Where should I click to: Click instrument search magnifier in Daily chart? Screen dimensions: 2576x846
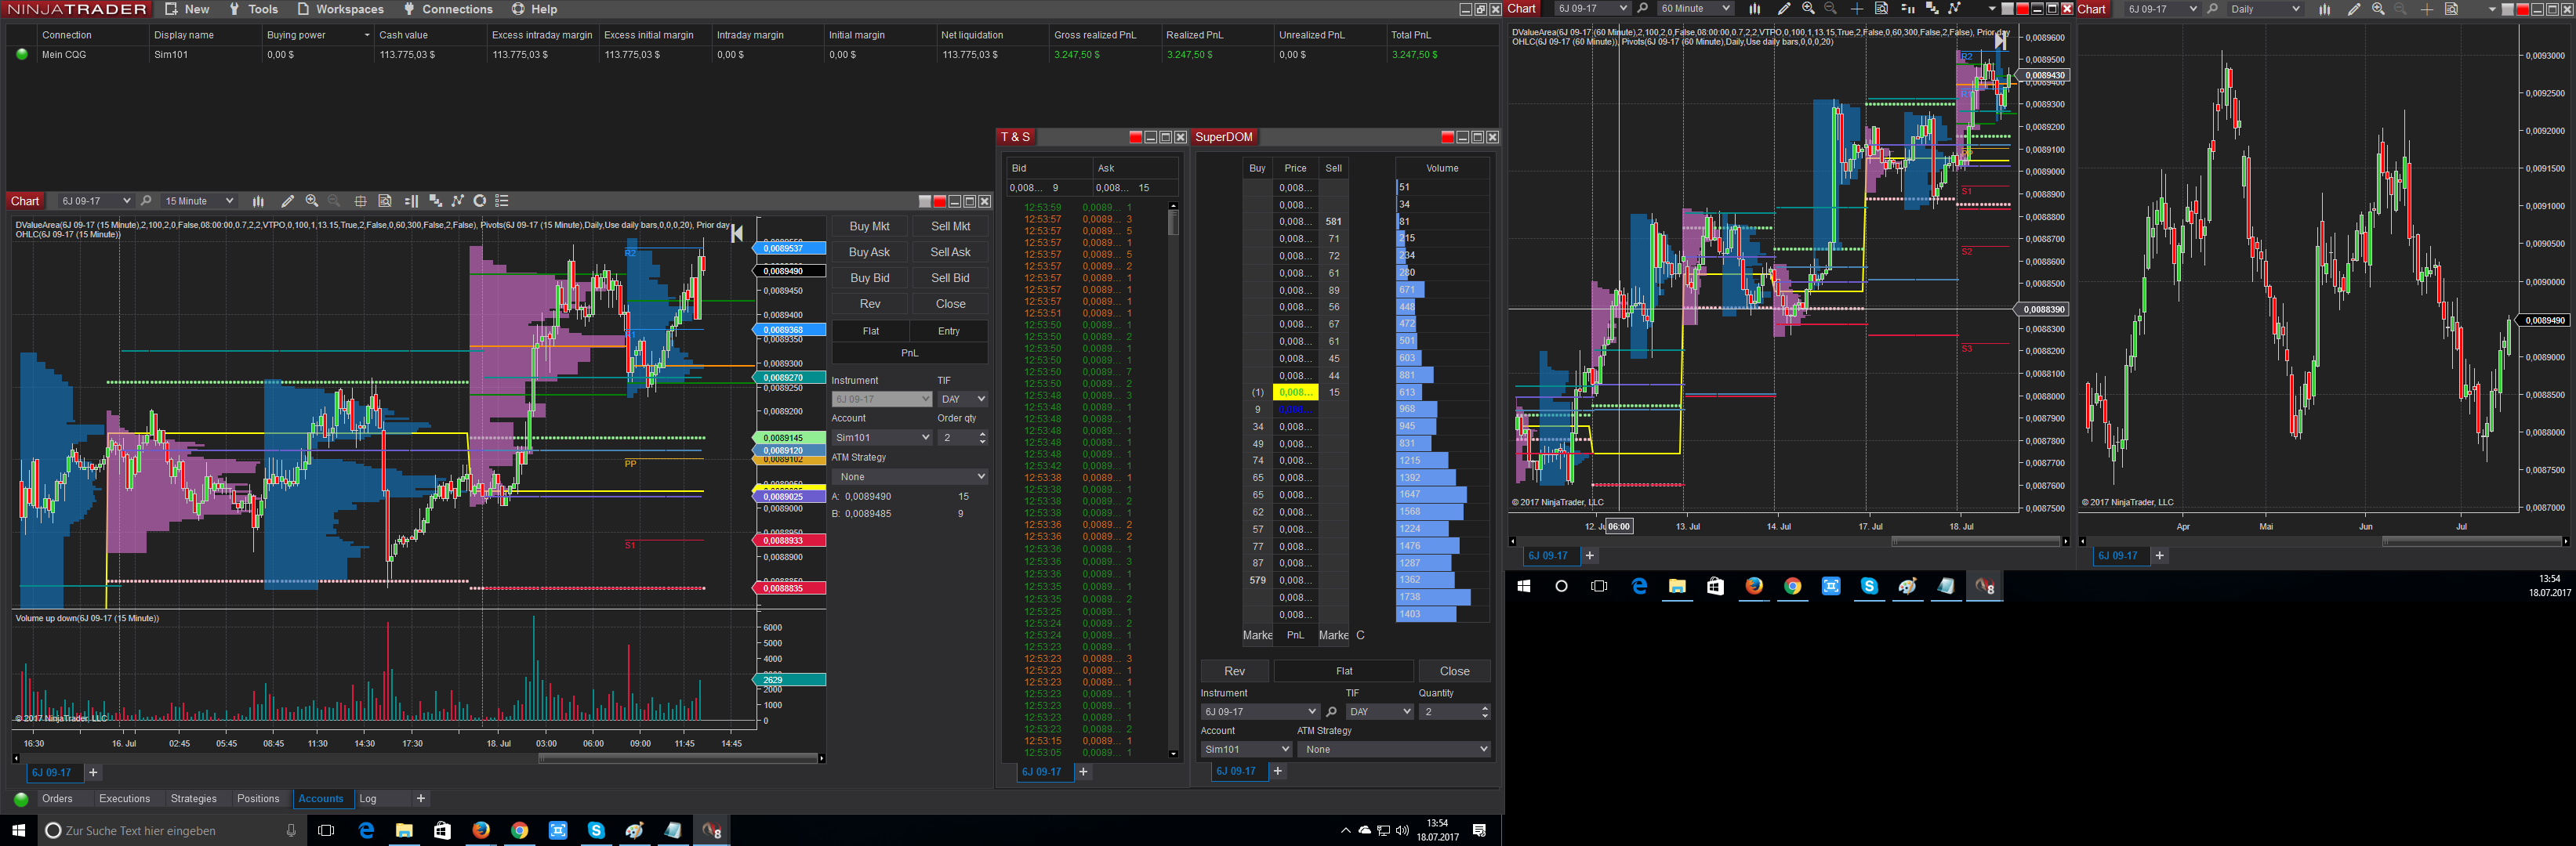click(x=2212, y=9)
